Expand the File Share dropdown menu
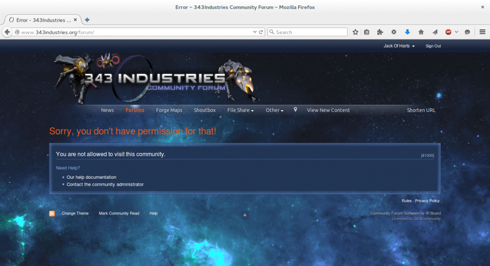490x266 pixels. [x=240, y=110]
